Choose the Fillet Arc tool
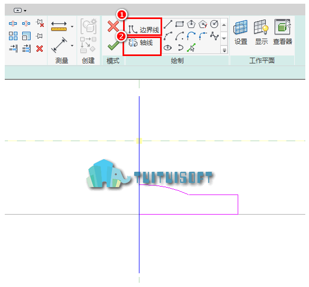Viewport: 309px width, 287px height. click(x=203, y=36)
